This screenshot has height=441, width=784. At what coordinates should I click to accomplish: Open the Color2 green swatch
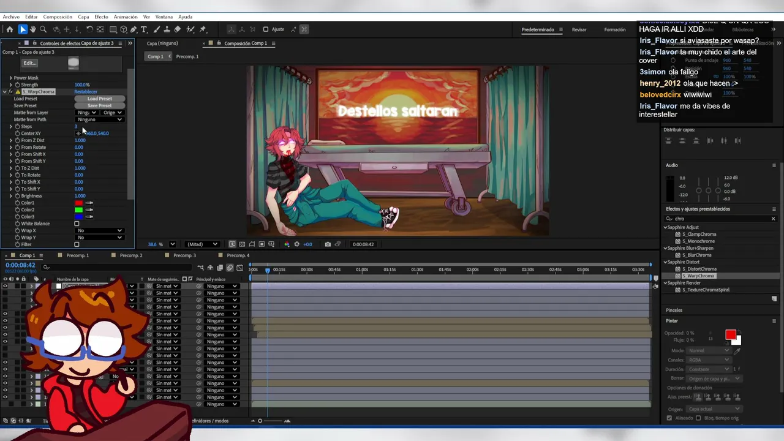pos(78,210)
